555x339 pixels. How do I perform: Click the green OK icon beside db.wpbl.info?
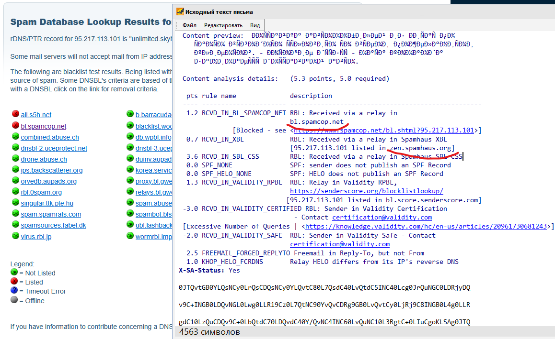[x=130, y=137]
